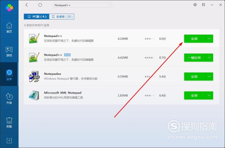The image size is (225, 148).
Task: Install Notepadex with 安装 button
Action: pyautogui.click(x=194, y=76)
